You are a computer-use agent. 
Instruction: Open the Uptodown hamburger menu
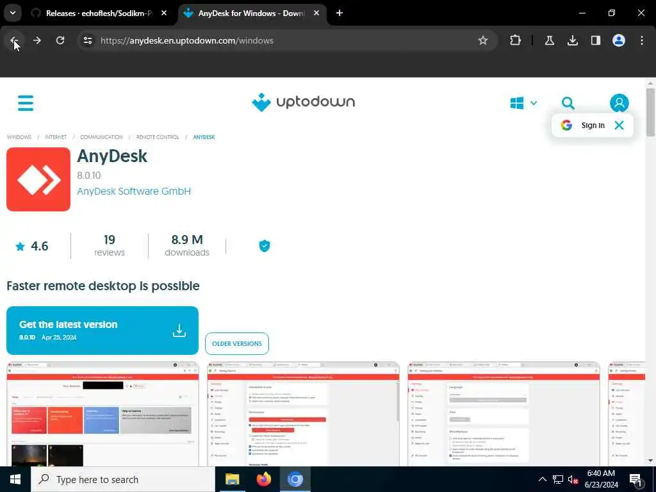point(26,103)
